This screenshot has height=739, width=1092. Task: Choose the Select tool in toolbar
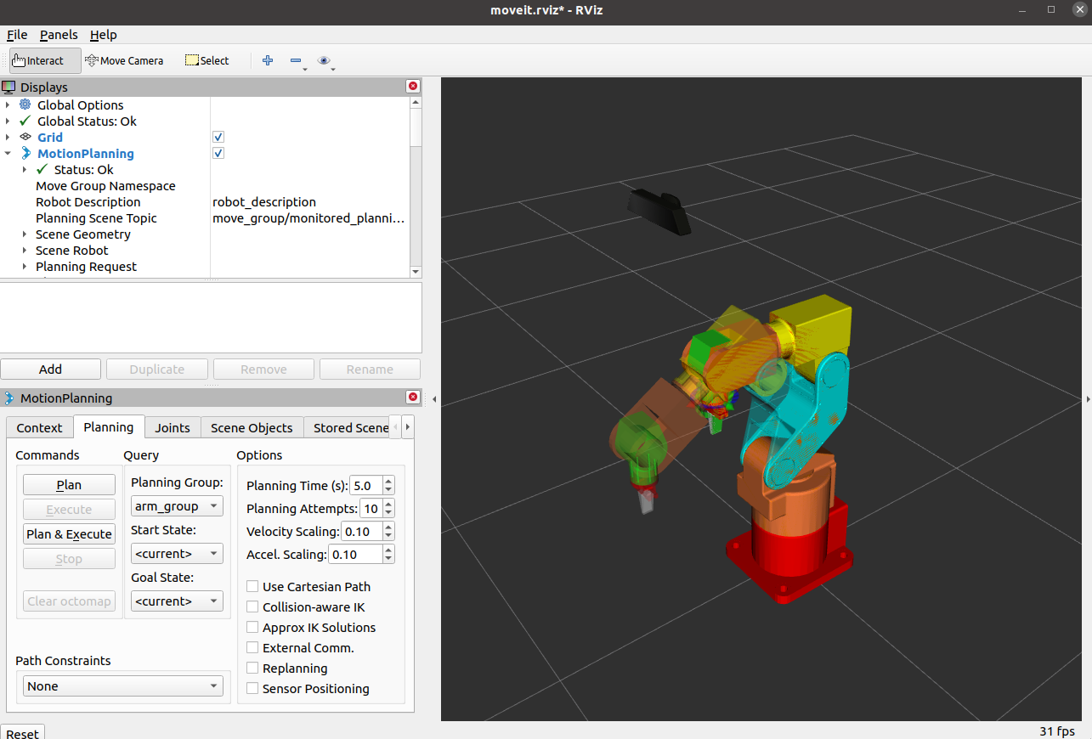(x=207, y=60)
